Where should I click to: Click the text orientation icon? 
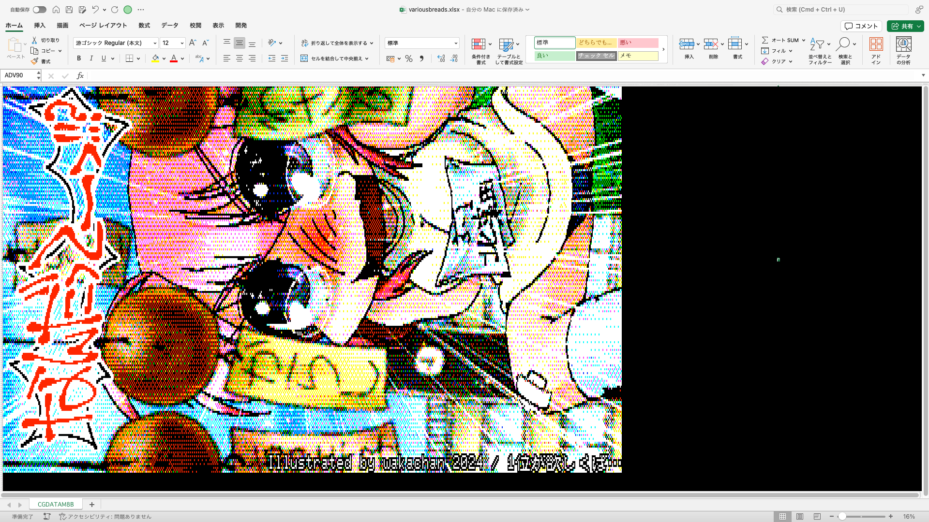(x=272, y=43)
